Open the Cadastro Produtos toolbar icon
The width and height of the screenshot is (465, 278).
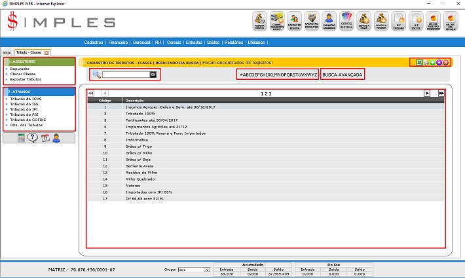tap(312, 21)
